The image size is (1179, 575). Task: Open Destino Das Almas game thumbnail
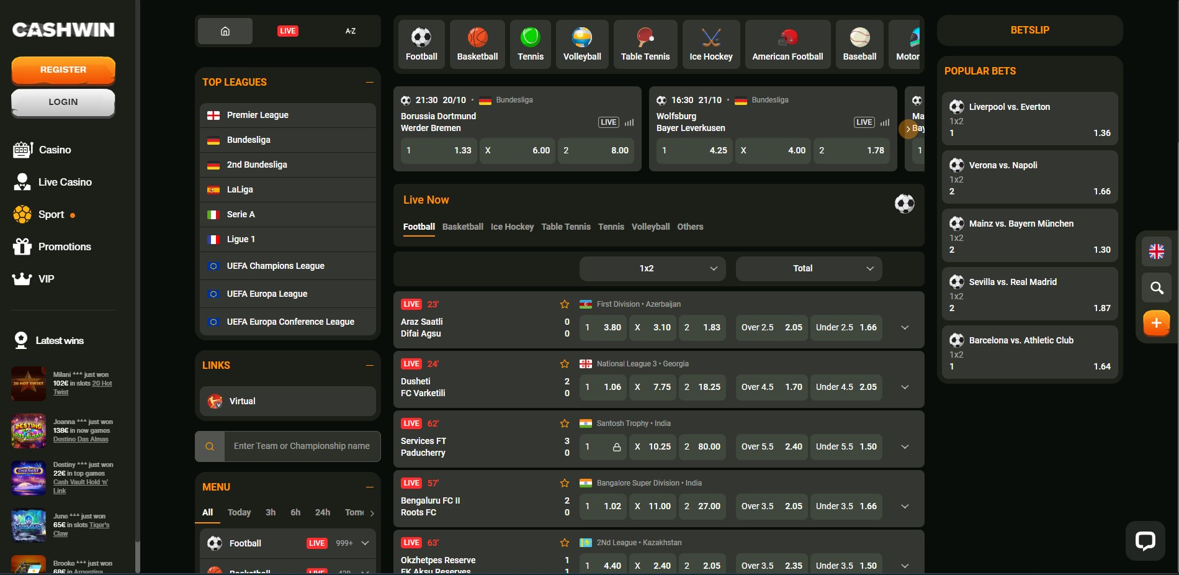click(x=29, y=431)
